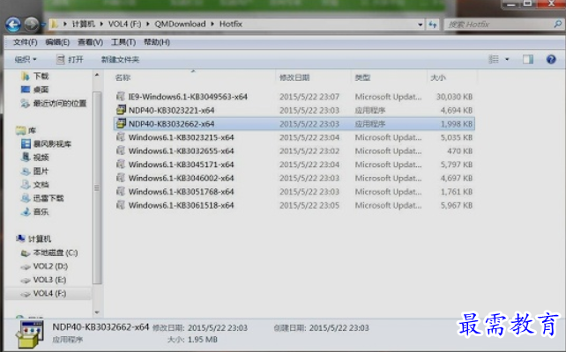Open the 查看(V) menu
This screenshot has height=352, width=566.
coord(90,42)
